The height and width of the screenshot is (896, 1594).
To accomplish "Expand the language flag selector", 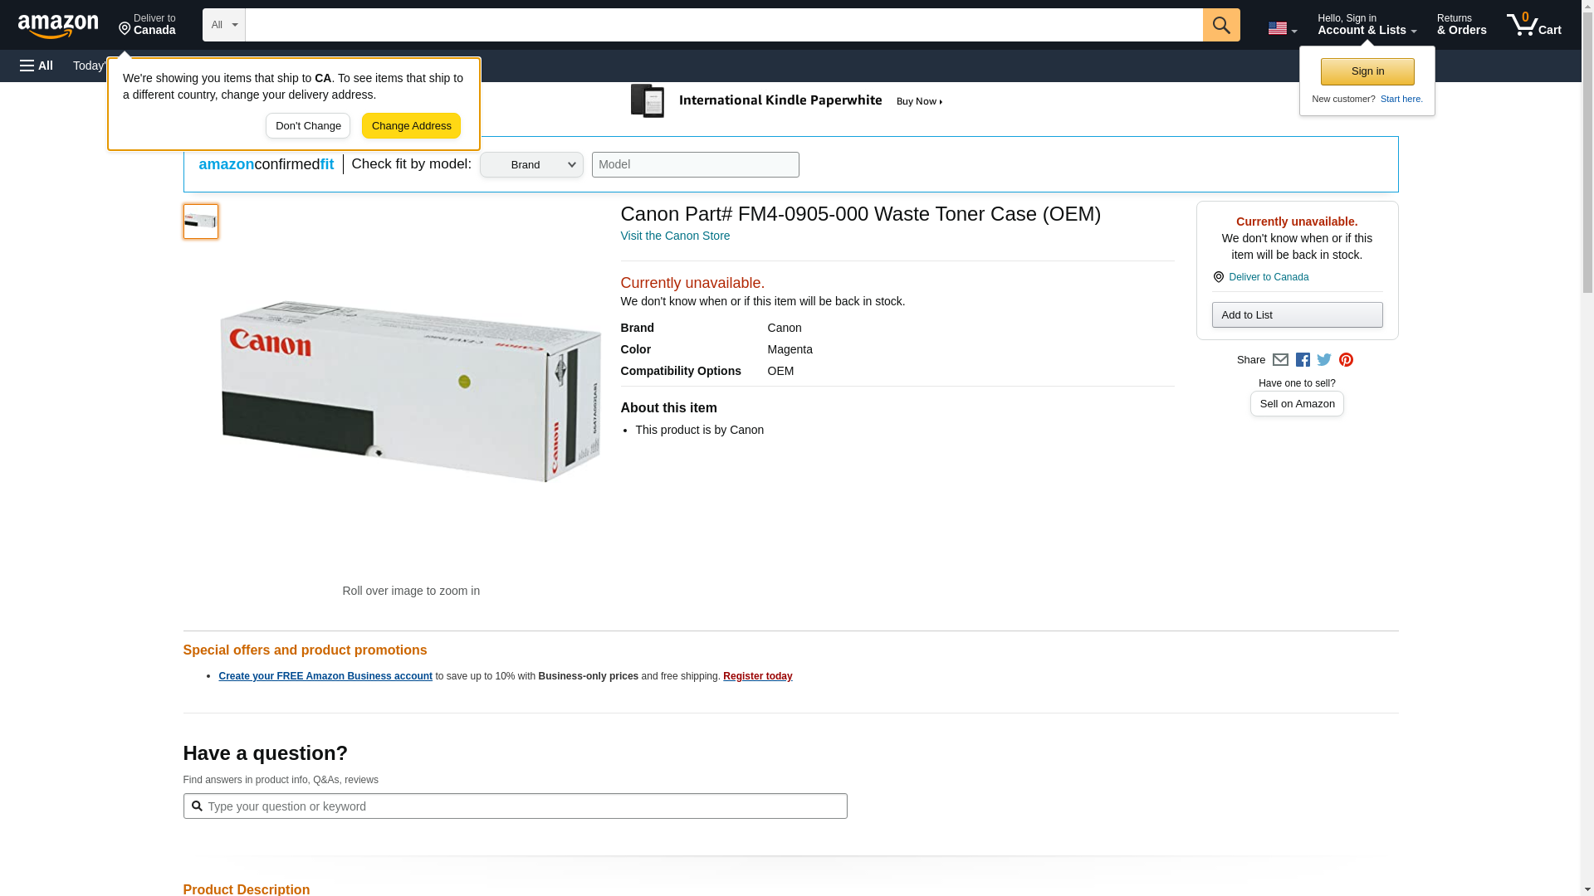I will pyautogui.click(x=1282, y=28).
